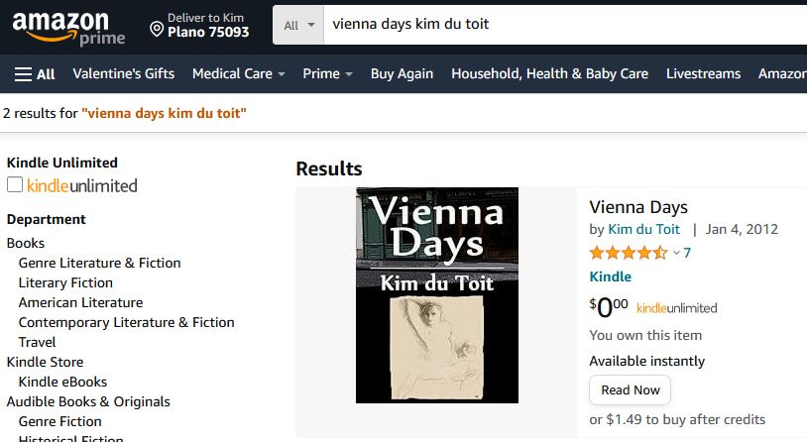
Task: Click the Kindle Unlimited logo beside price
Action: click(676, 308)
